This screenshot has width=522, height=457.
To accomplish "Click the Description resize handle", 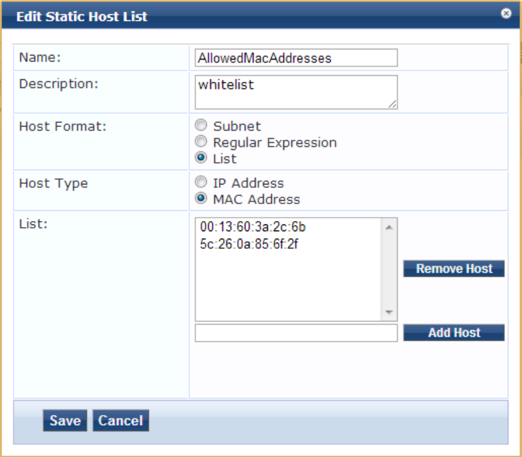I will 393,104.
